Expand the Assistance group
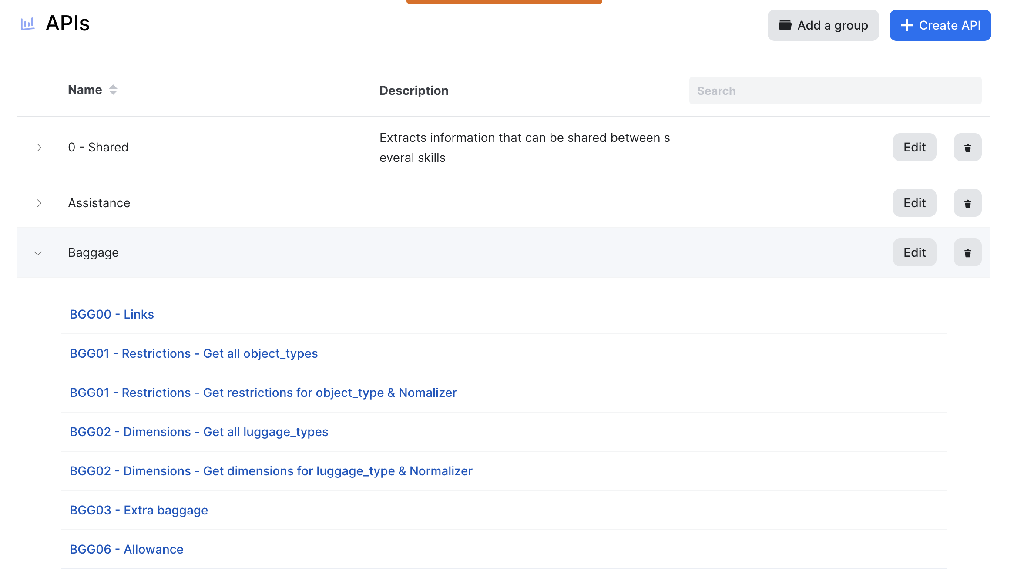The image size is (1014, 571). [x=39, y=203]
